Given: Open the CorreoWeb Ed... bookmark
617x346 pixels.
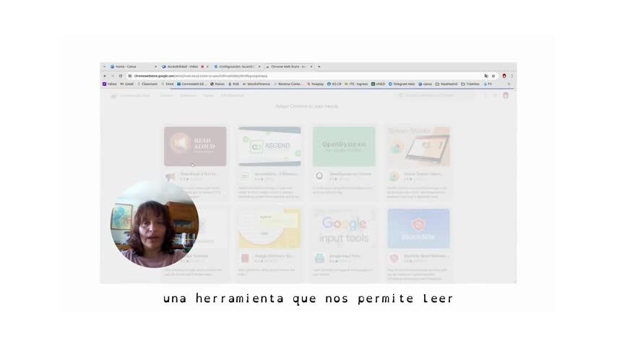Looking at the screenshot, I should [191, 84].
